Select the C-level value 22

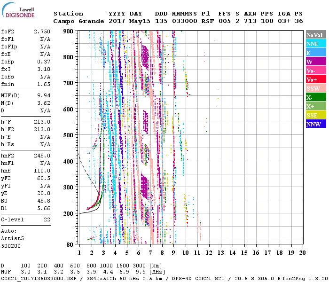[x=47, y=219]
